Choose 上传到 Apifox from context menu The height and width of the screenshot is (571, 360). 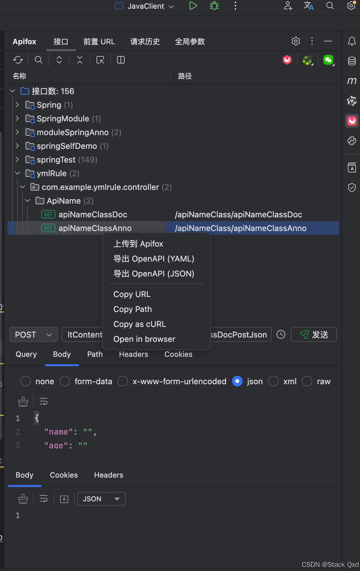click(x=157, y=243)
